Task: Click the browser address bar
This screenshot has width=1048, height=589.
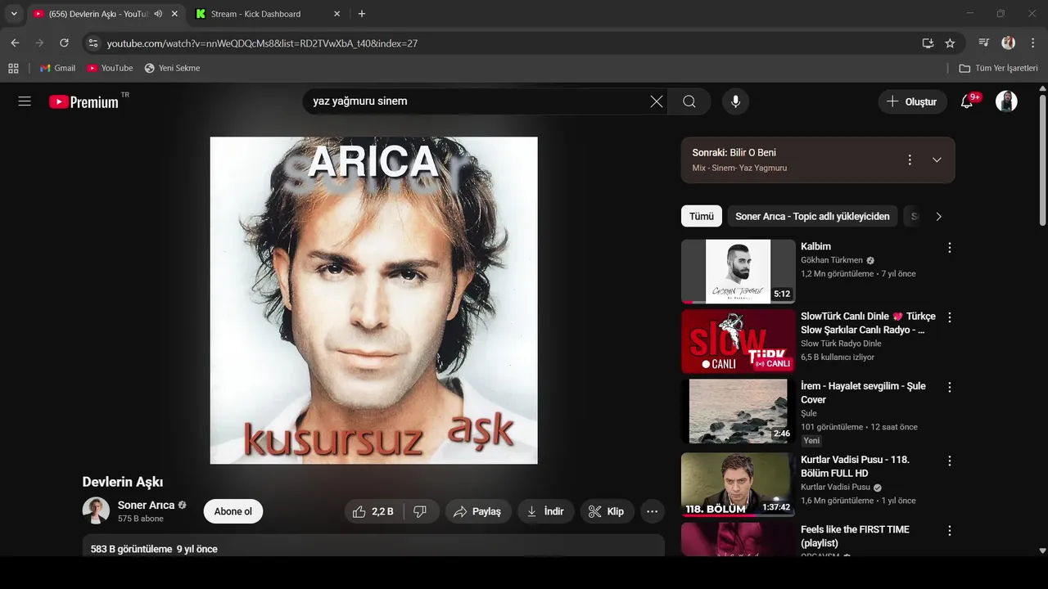Action: pyautogui.click(x=508, y=43)
